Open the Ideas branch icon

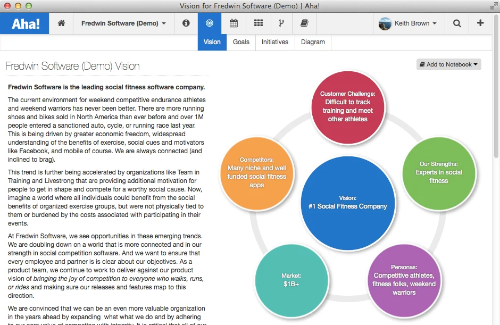pyautogui.click(x=281, y=23)
